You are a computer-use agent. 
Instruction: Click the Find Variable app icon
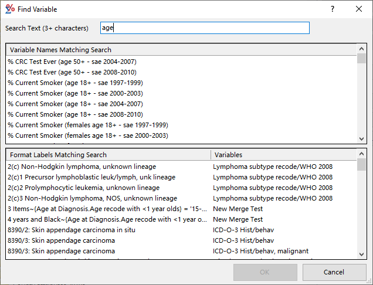pos(9,9)
